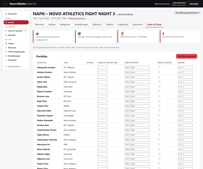
Task: Tick medical check for Andrec Nikola
Action: 159,77
